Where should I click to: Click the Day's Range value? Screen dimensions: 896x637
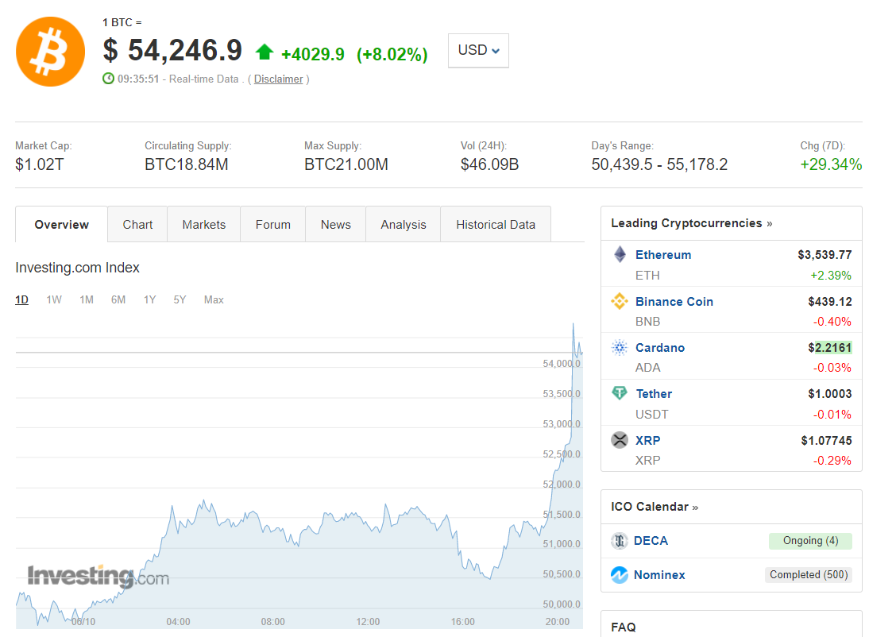pos(659,164)
